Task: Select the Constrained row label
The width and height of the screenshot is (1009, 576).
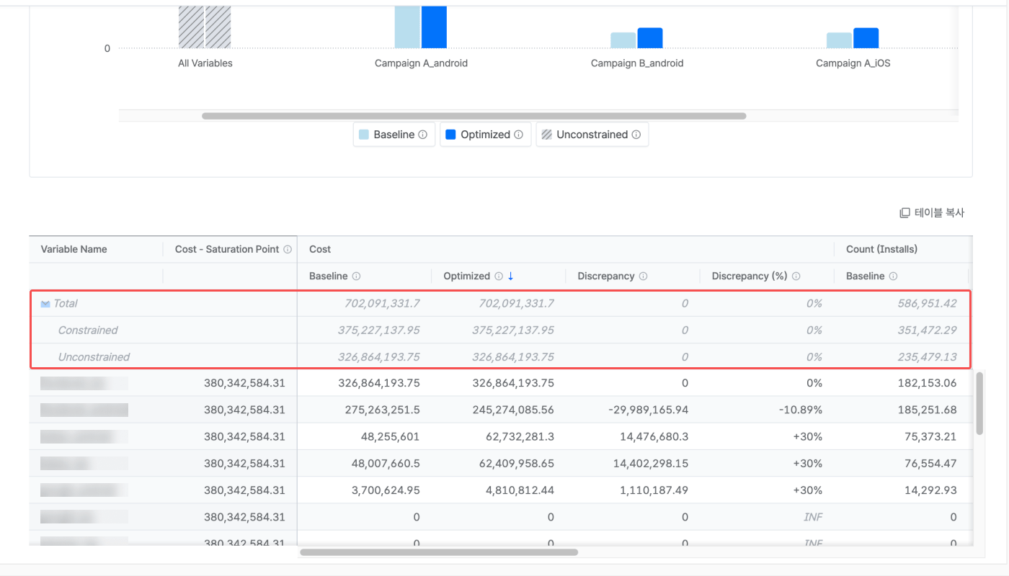Action: coord(88,330)
